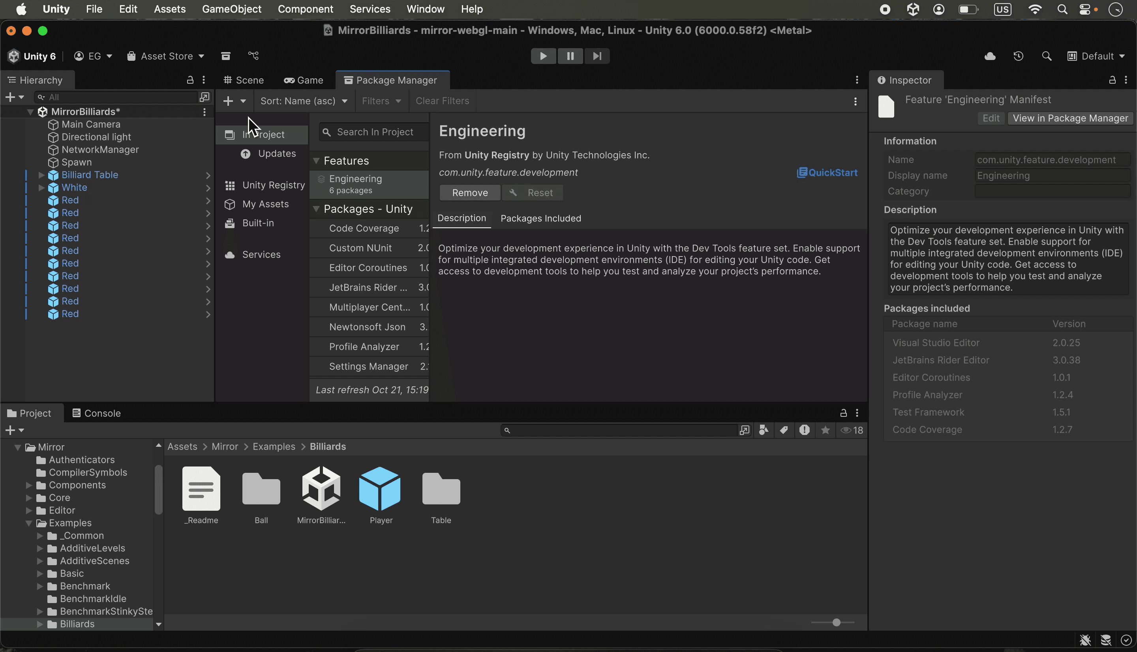The height and width of the screenshot is (652, 1137).
Task: Open the Sort: Name (asc) dropdown
Action: click(304, 101)
